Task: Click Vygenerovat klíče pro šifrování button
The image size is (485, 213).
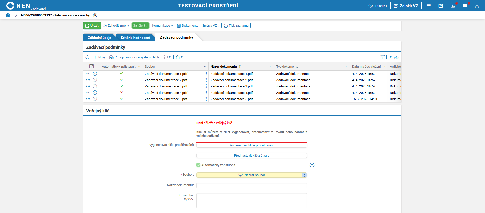Action: (x=251, y=145)
